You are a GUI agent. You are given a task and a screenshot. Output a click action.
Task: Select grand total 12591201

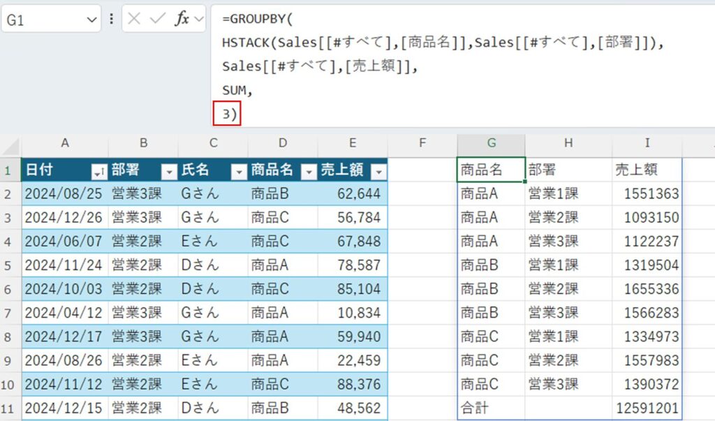pos(647,408)
